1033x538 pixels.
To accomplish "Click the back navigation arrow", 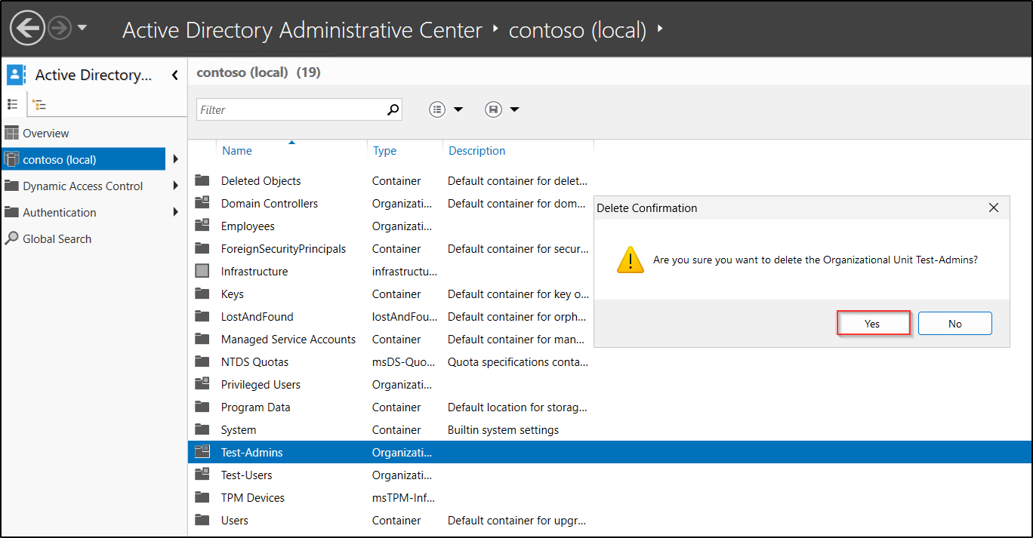I will coord(26,28).
